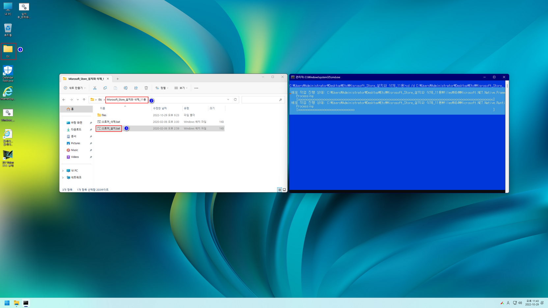Expand the address bar history dropdown
This screenshot has height=308, width=548.
228,100
